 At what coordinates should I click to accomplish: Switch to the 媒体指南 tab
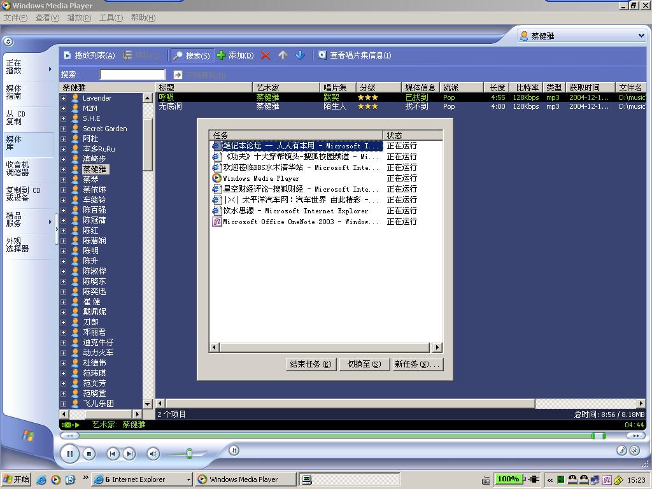(28, 92)
